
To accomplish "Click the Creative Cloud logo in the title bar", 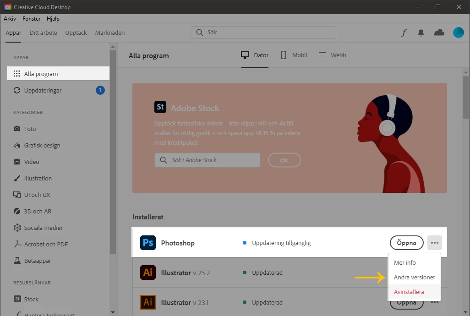I will pyautogui.click(x=8, y=6).
